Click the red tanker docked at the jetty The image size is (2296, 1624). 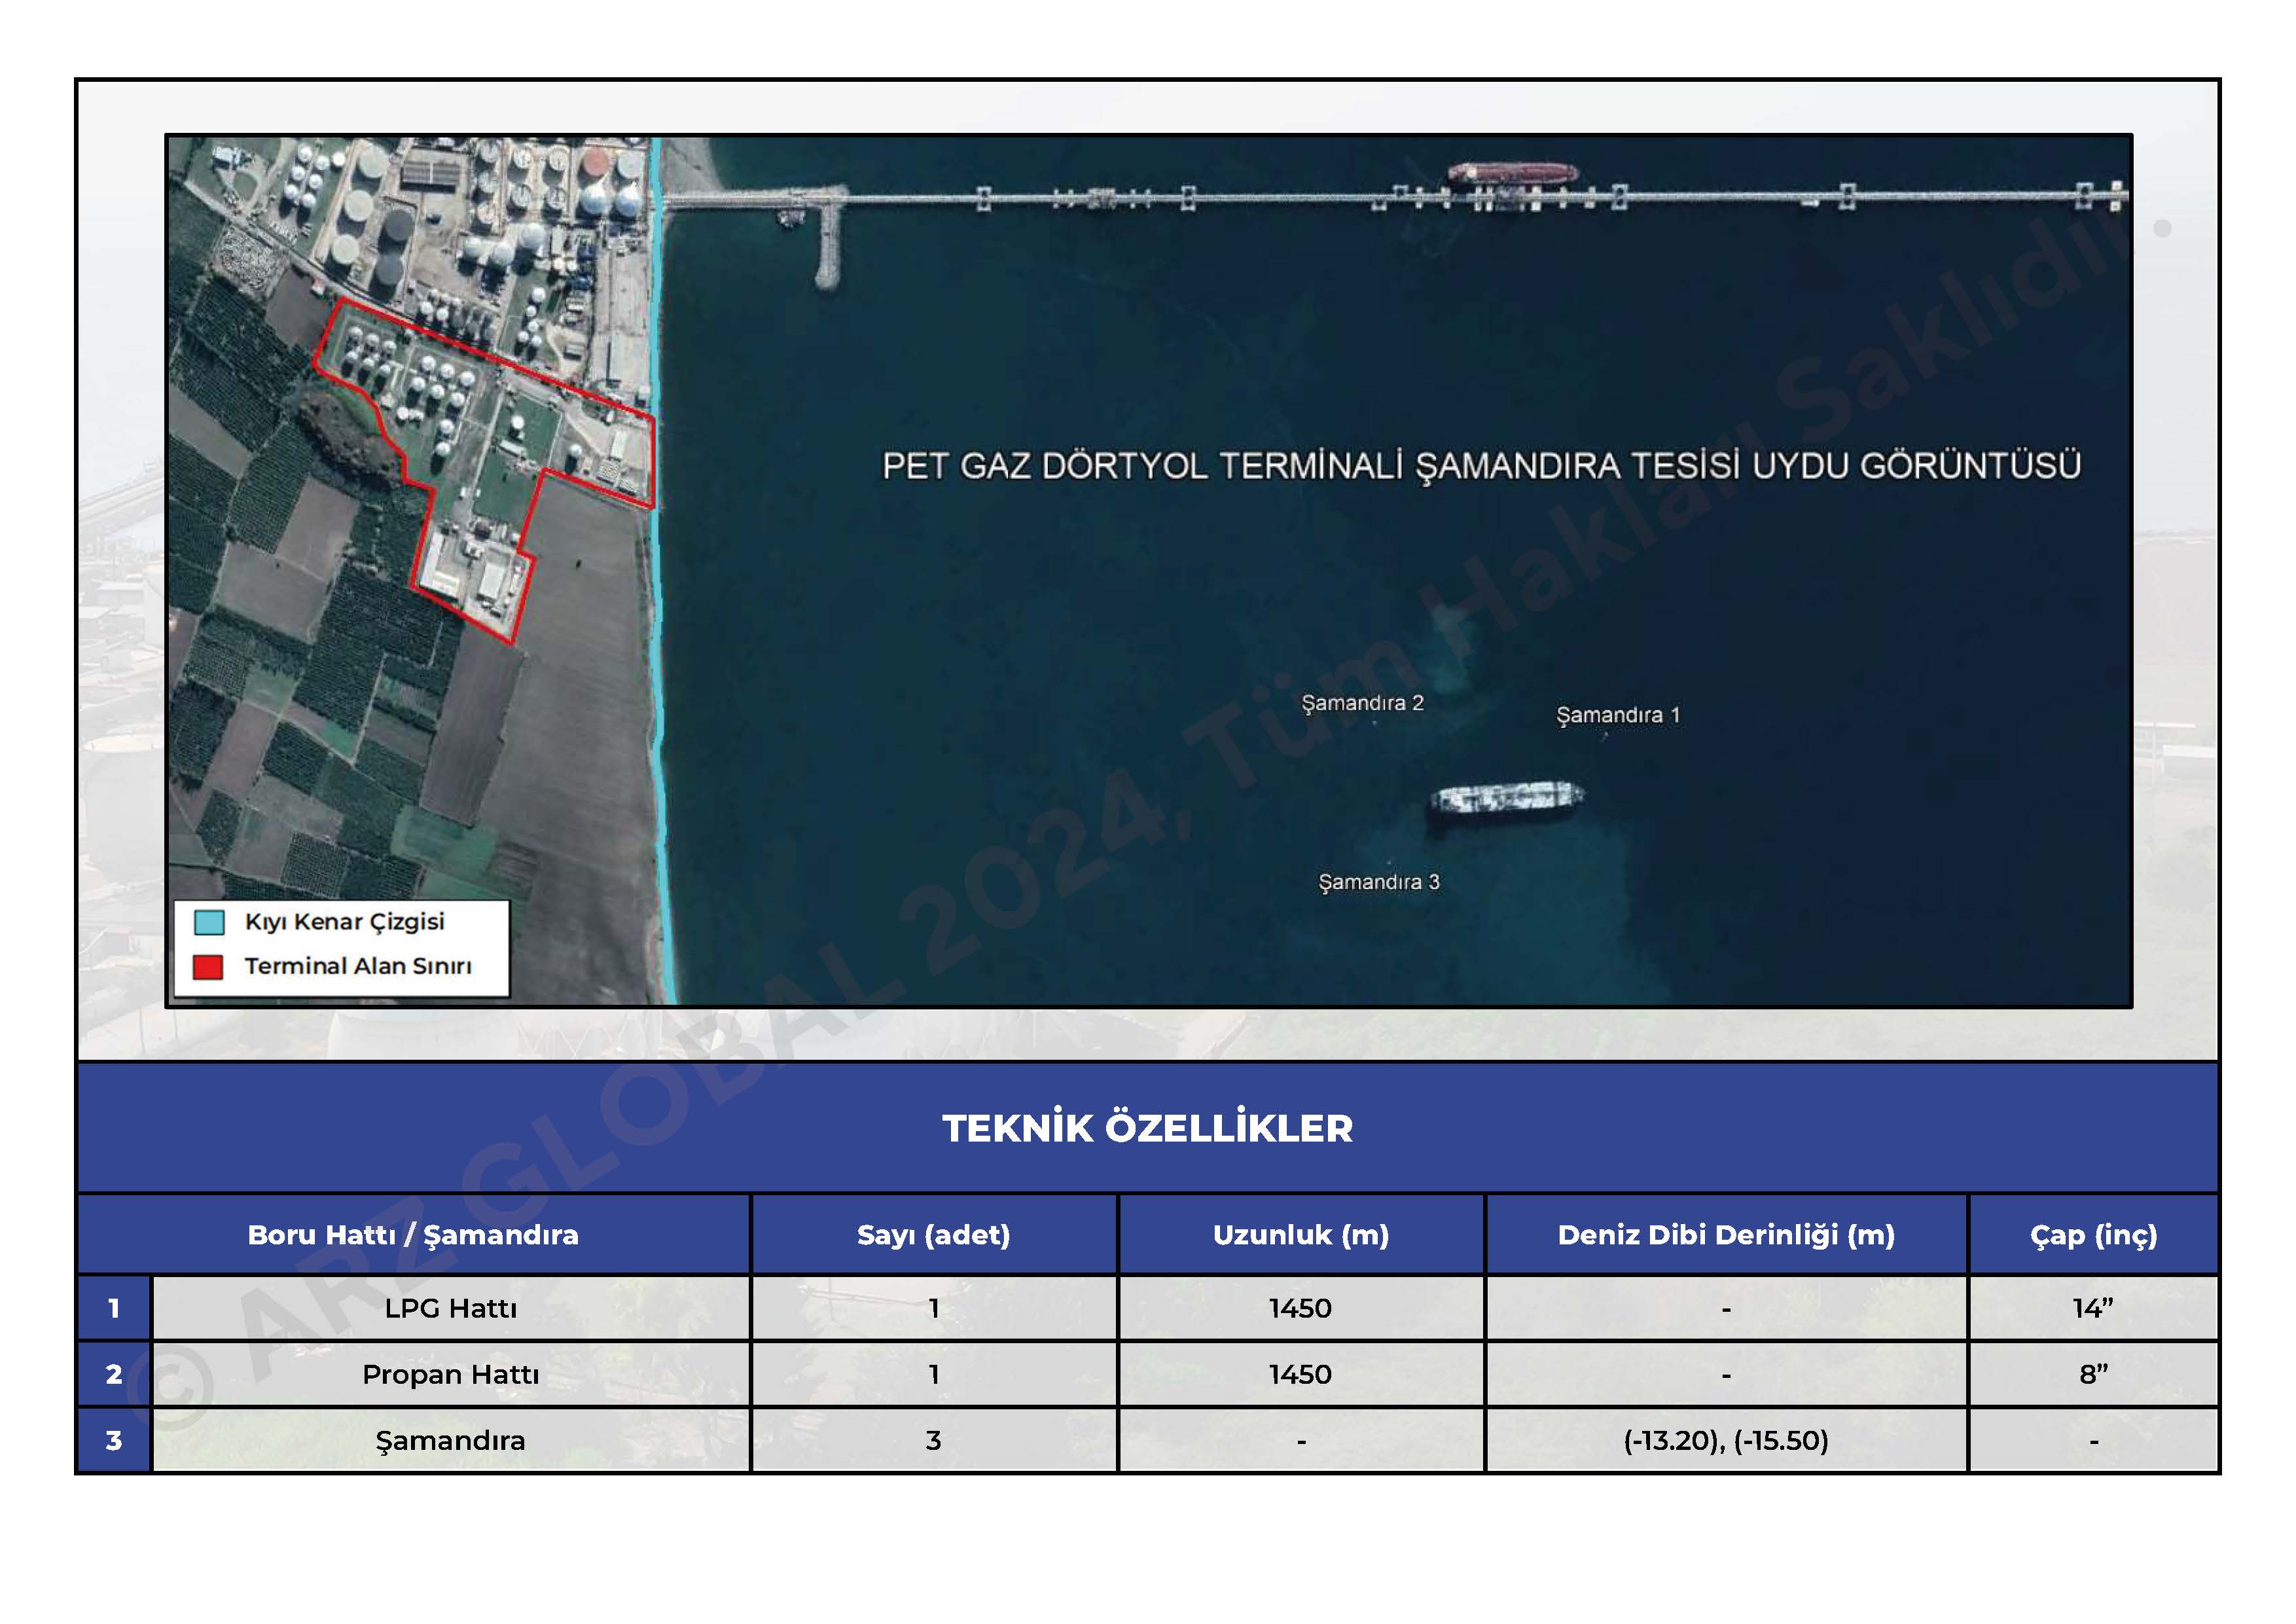point(1513,173)
